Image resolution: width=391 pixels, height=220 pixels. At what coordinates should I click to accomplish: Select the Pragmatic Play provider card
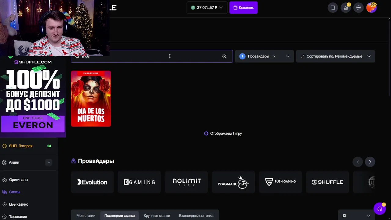coord(233,182)
